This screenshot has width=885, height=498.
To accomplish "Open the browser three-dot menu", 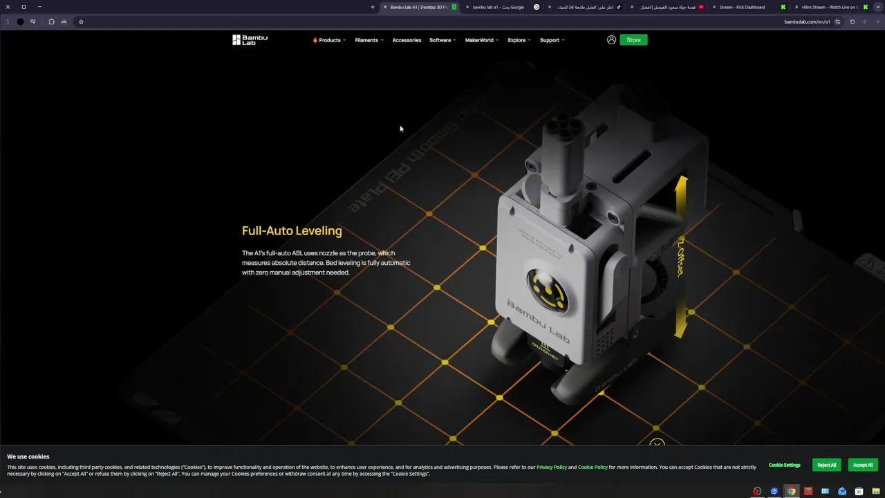I will [8, 21].
